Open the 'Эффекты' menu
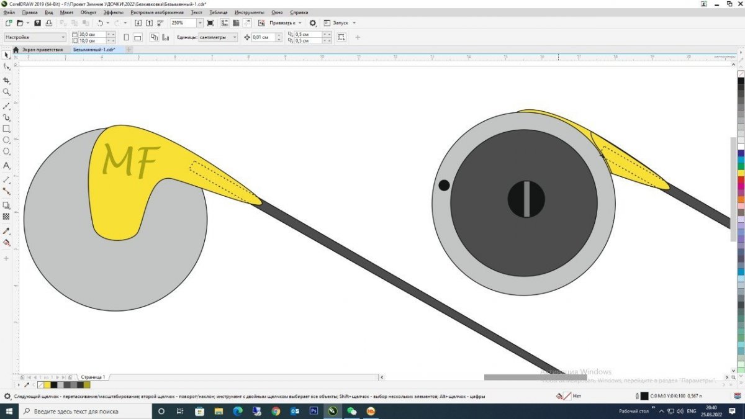Viewport: 745px width, 419px height. click(x=113, y=12)
